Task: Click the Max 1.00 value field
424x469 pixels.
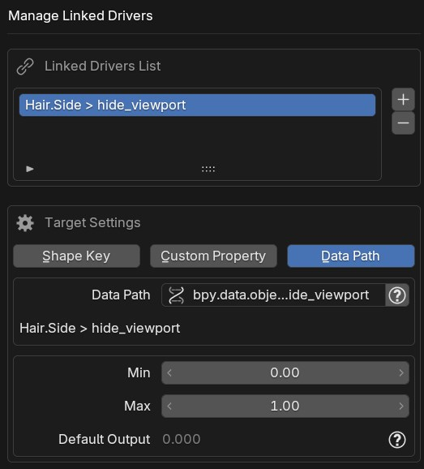Action: 285,406
